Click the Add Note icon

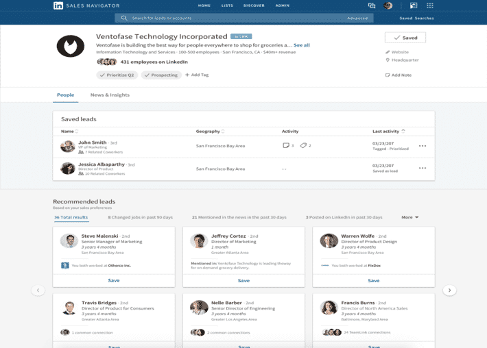388,75
